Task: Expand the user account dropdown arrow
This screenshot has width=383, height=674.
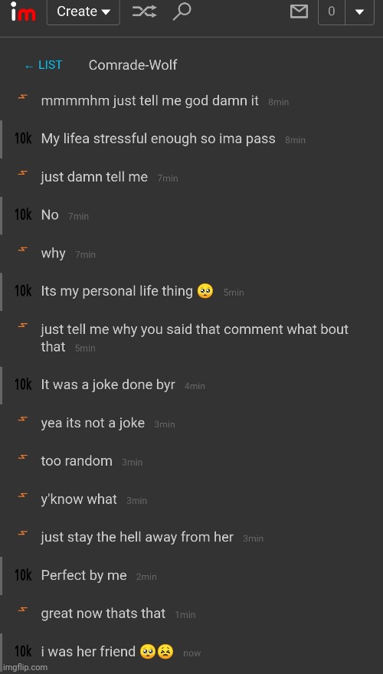Action: point(360,12)
